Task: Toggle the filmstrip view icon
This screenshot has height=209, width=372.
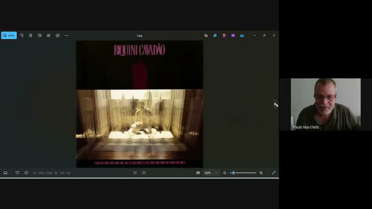Action: click(5, 173)
